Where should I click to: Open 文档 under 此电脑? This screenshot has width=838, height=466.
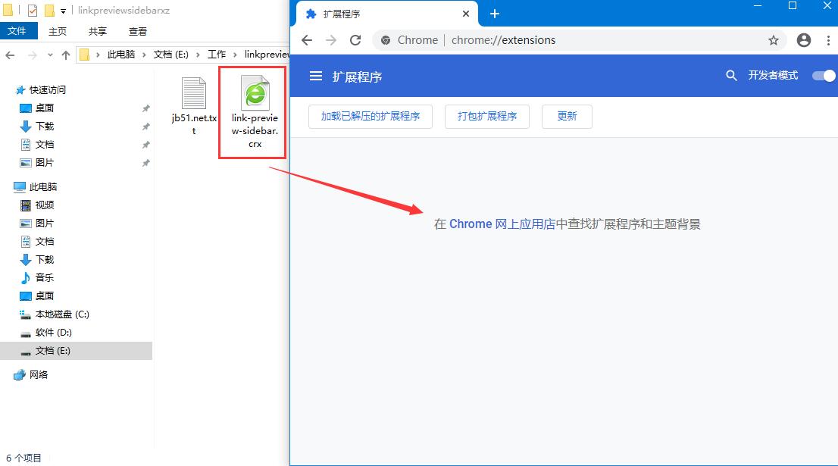coord(45,241)
